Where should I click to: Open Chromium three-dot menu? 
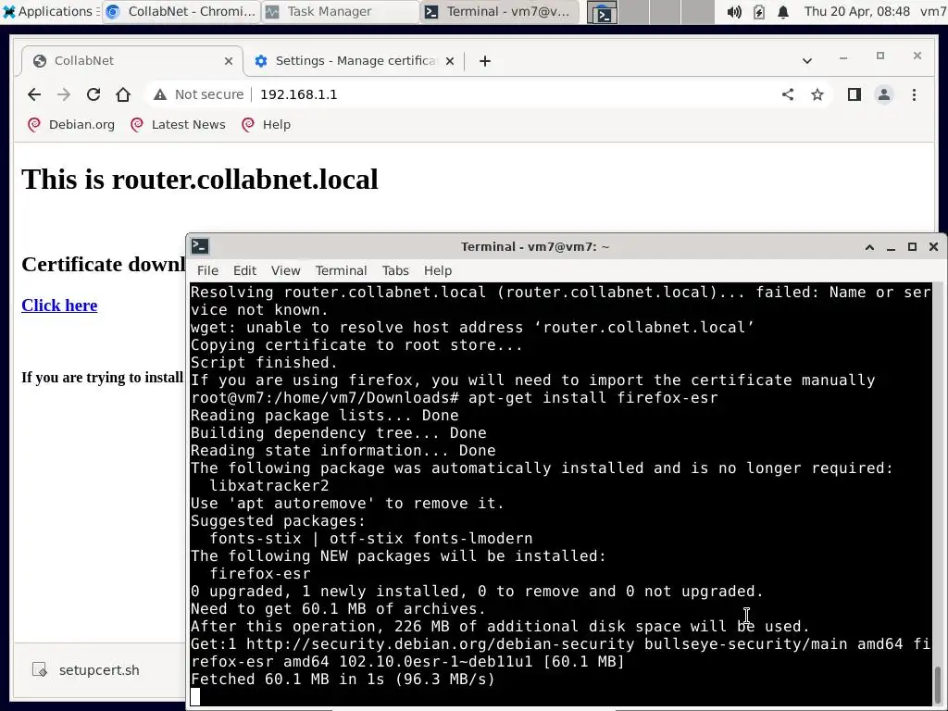pos(914,94)
